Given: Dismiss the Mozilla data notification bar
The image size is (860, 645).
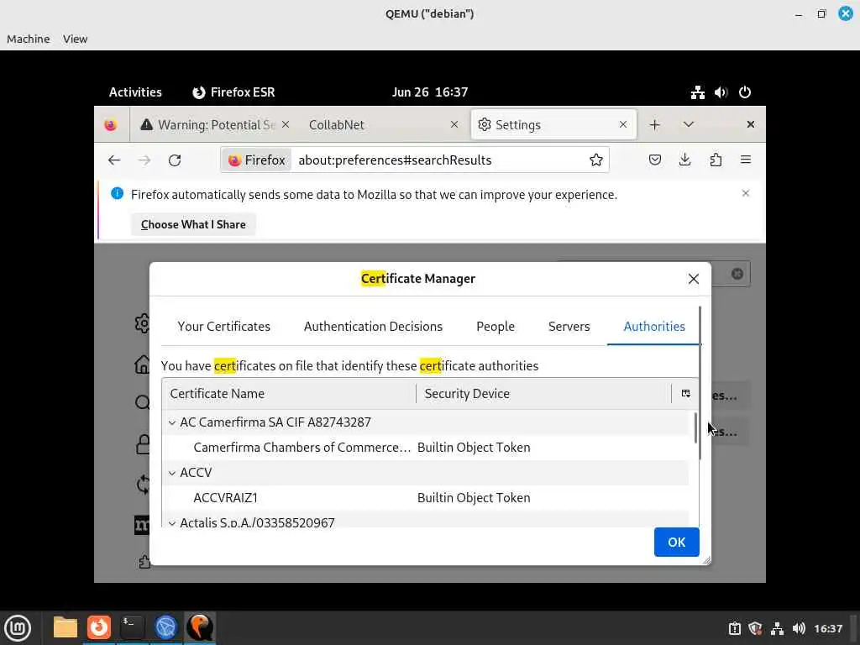Looking at the screenshot, I should (x=746, y=193).
